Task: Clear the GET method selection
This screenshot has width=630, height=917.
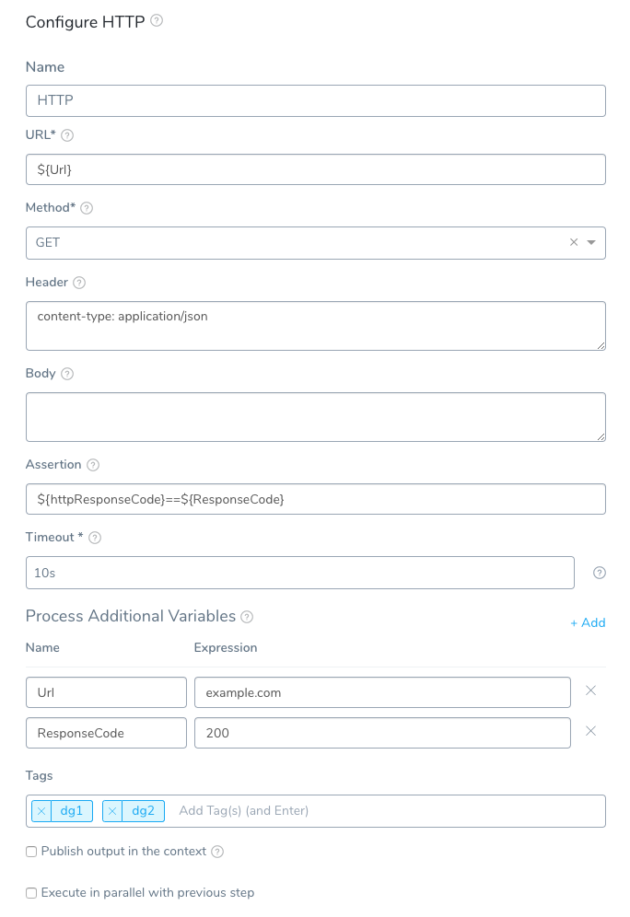Action: (x=574, y=243)
